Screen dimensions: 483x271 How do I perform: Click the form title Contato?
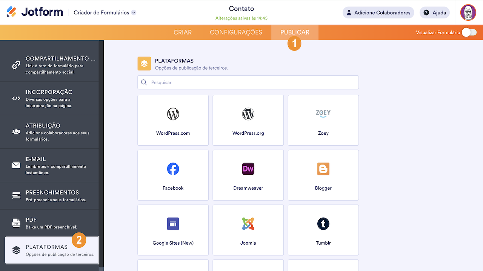[241, 9]
